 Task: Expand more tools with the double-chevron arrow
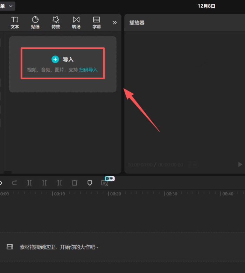tap(114, 22)
